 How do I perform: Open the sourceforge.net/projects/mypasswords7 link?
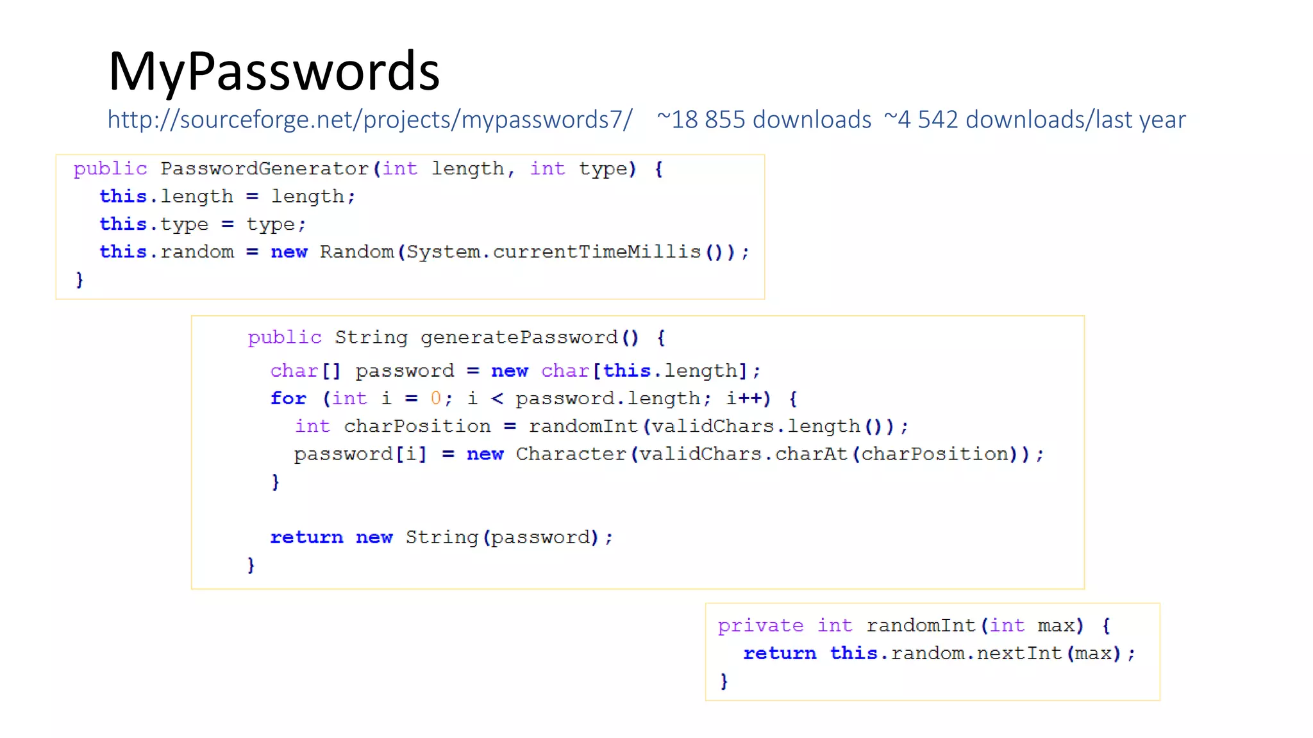point(370,120)
